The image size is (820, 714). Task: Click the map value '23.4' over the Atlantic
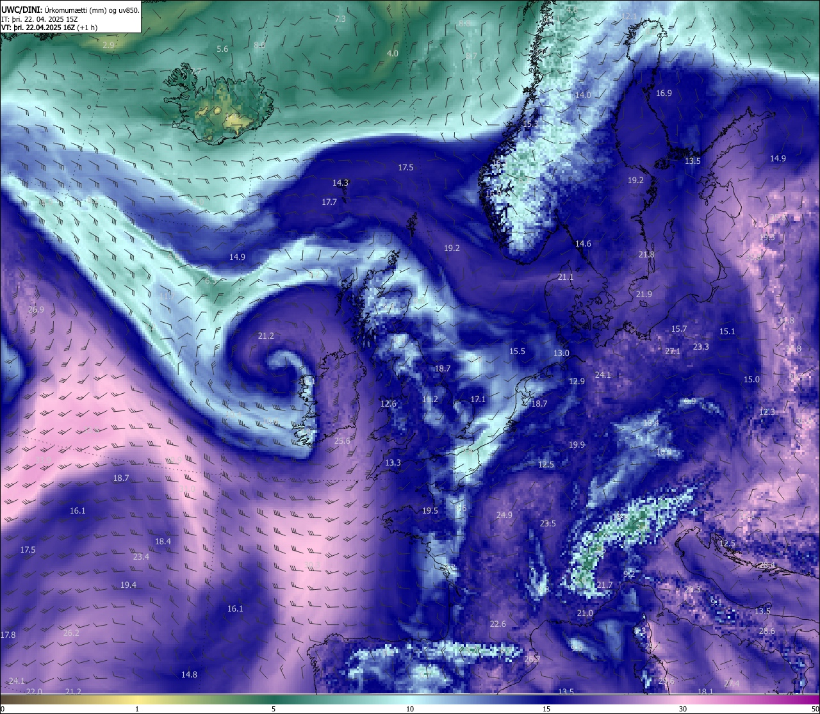141,556
